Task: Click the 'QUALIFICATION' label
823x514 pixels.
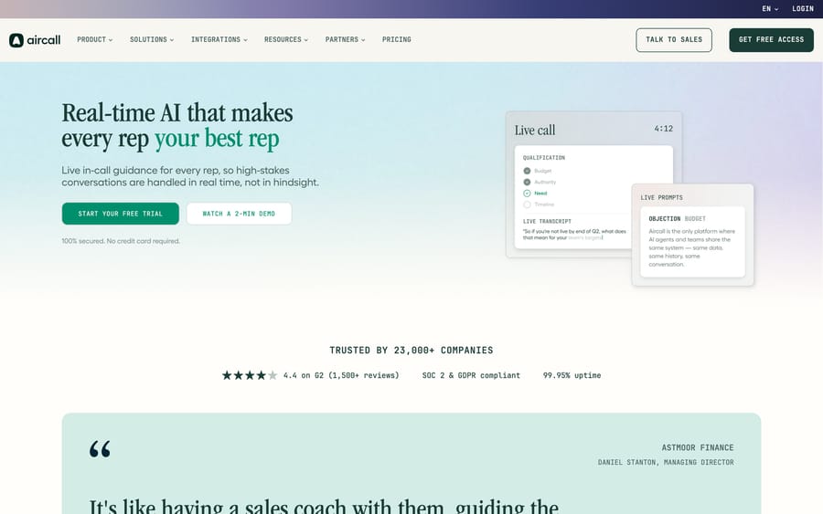Action: (544, 158)
